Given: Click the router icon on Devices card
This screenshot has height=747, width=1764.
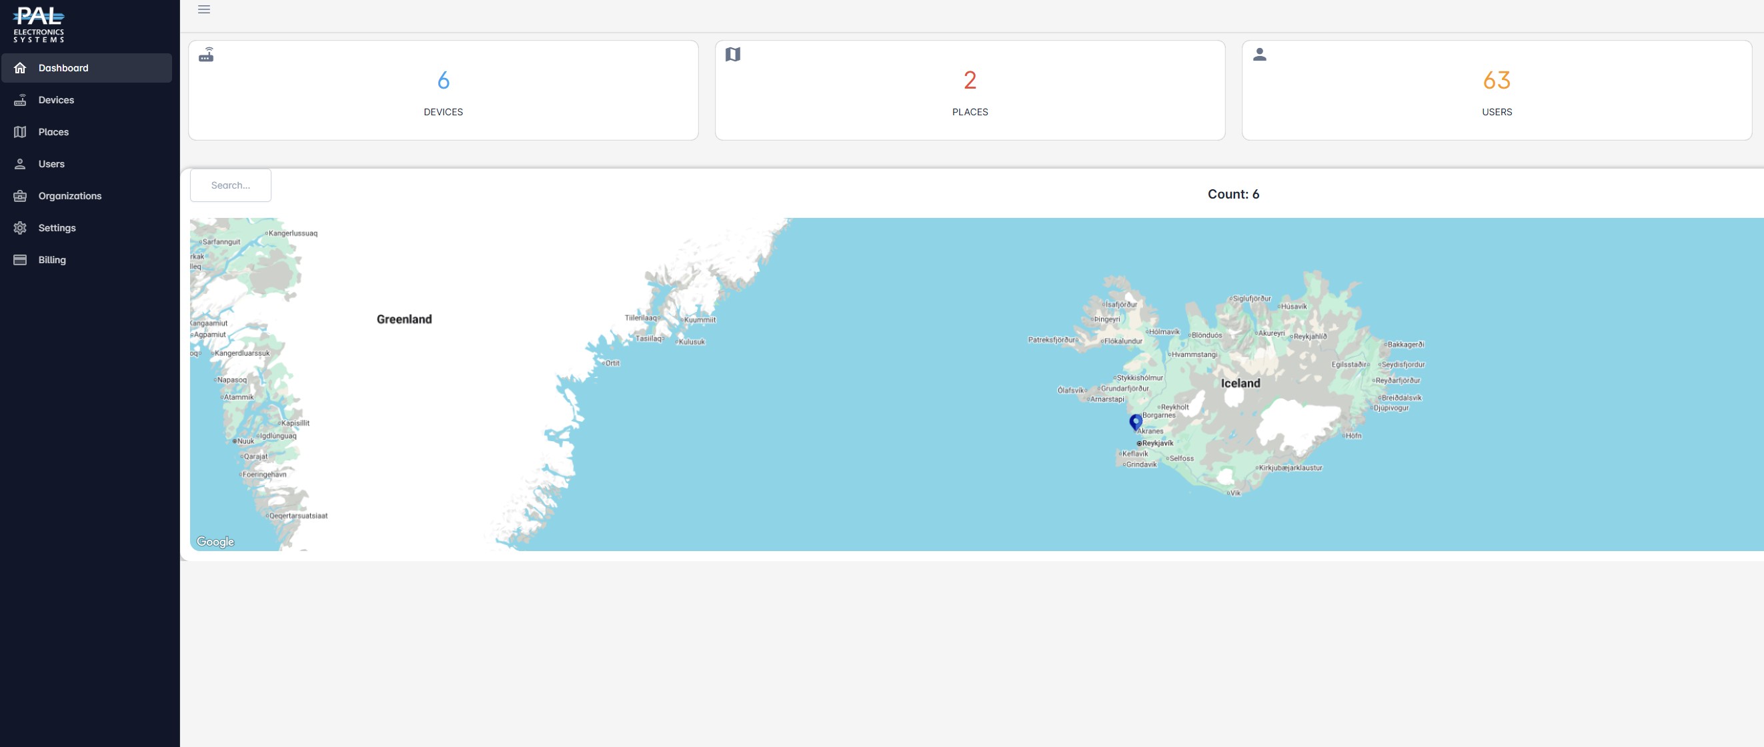Looking at the screenshot, I should 206,55.
